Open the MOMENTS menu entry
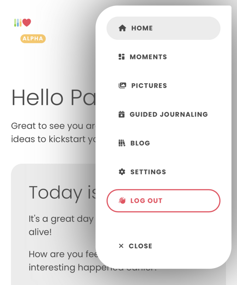Image resolution: width=237 pixels, height=285 pixels. pyautogui.click(x=148, y=57)
